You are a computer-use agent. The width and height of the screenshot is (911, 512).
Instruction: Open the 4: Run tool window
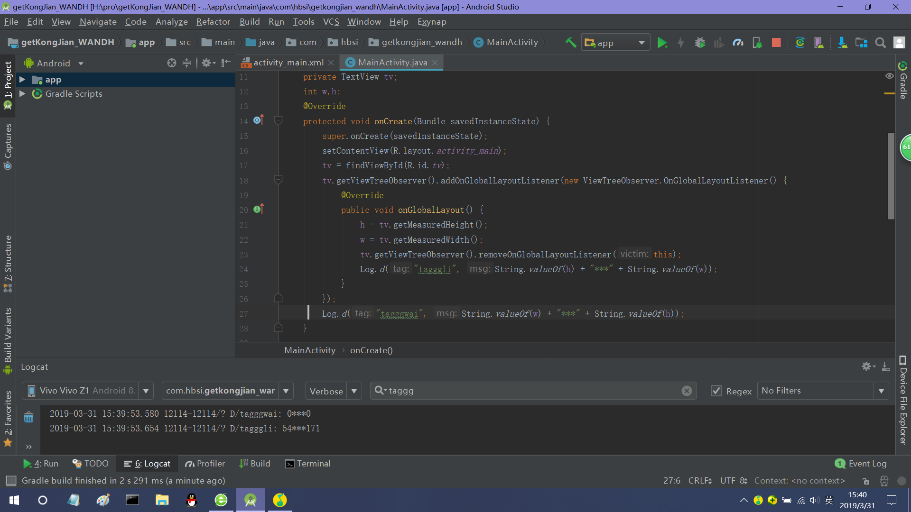41,464
